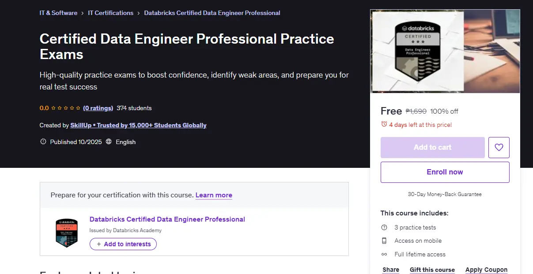Image resolution: width=533 pixels, height=274 pixels.
Task: Open the IT & Software breadcrumb
Action: tap(58, 13)
